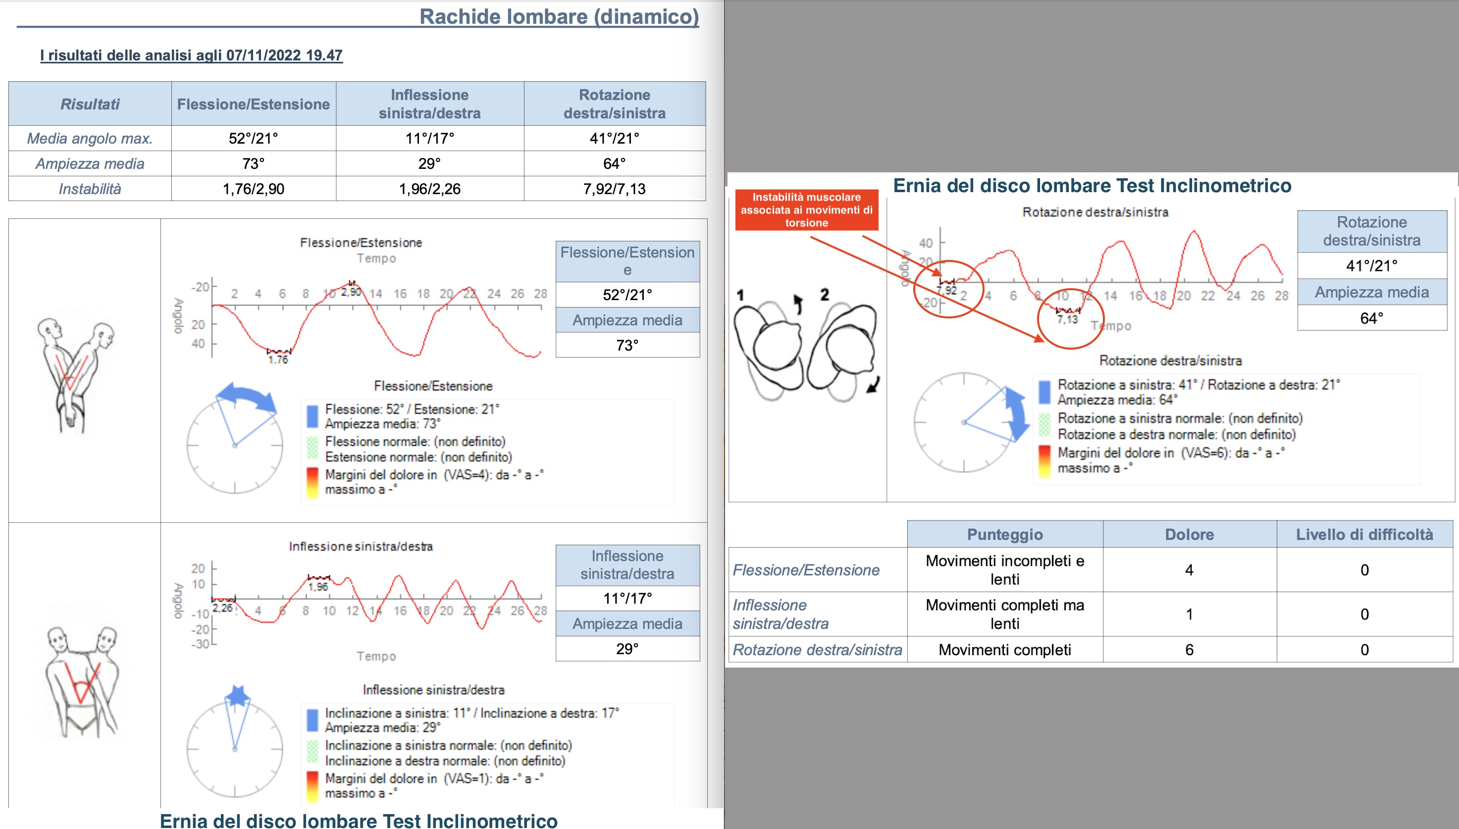Select the '11°/17°' cell in Media angolo max row
1459x829 pixels.
430,138
